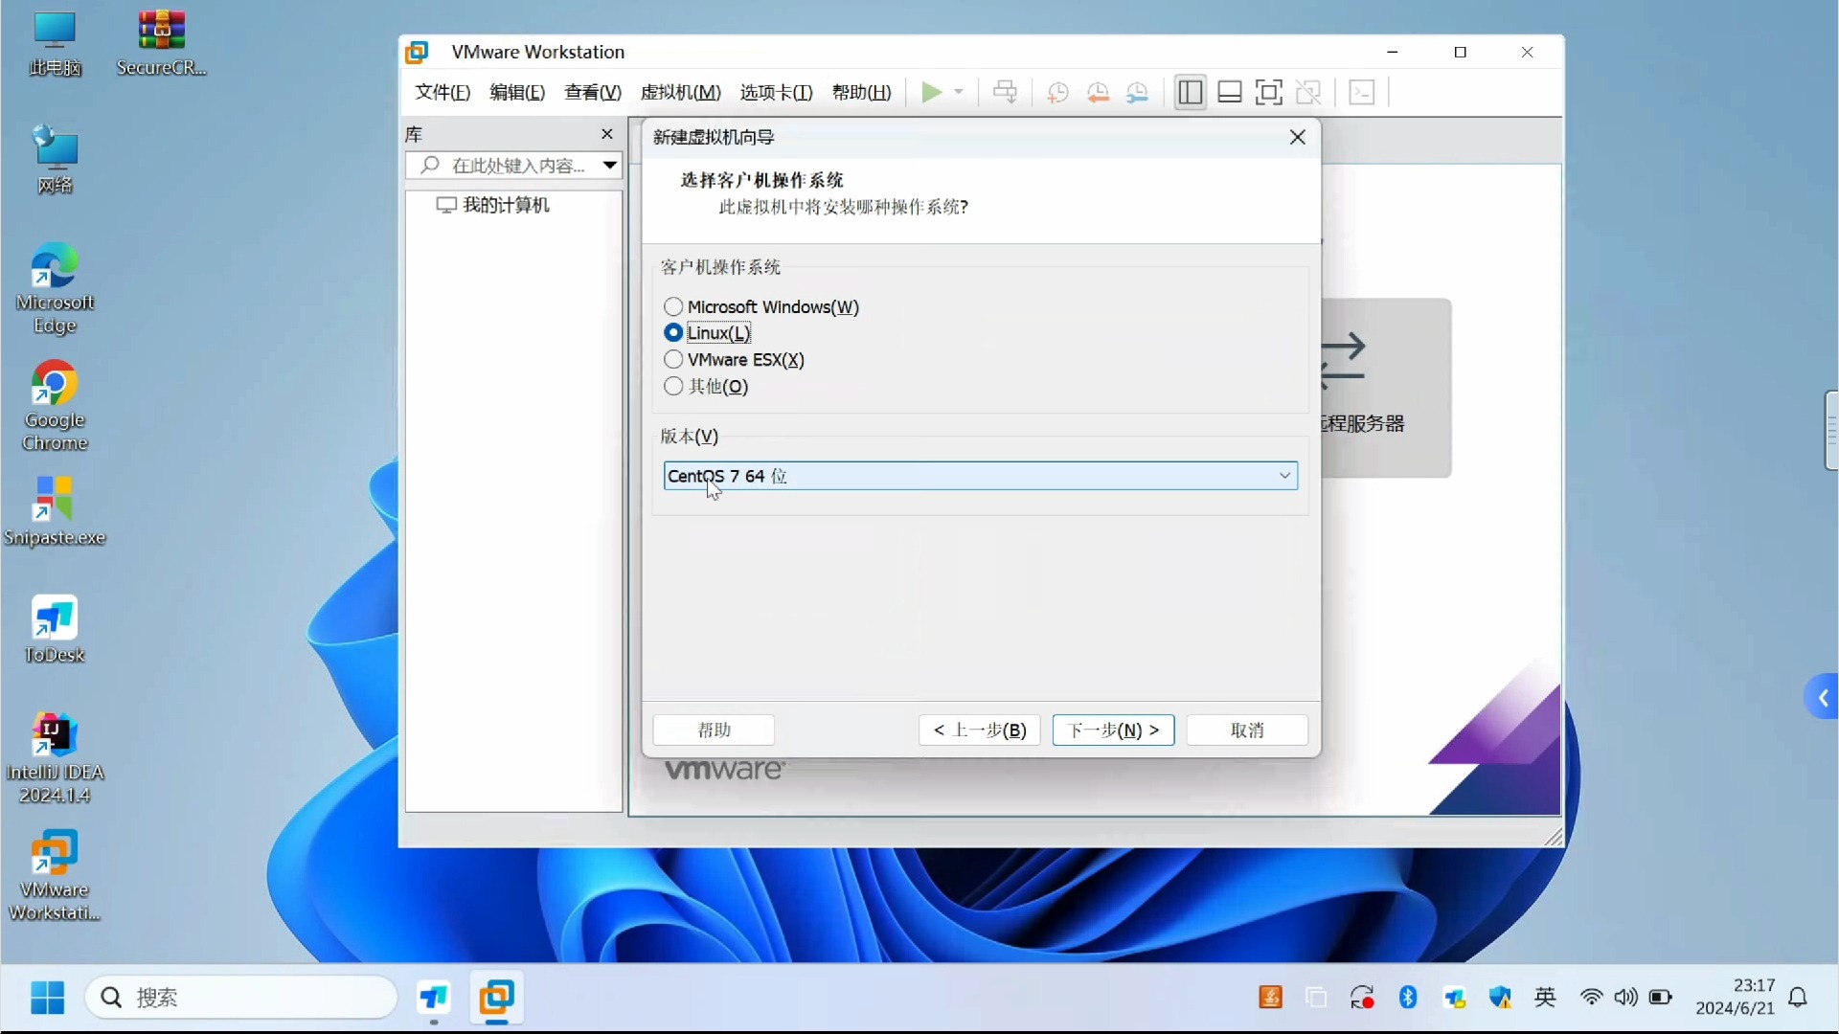
Task: Select 其他 as the guest OS type
Action: click(x=673, y=387)
